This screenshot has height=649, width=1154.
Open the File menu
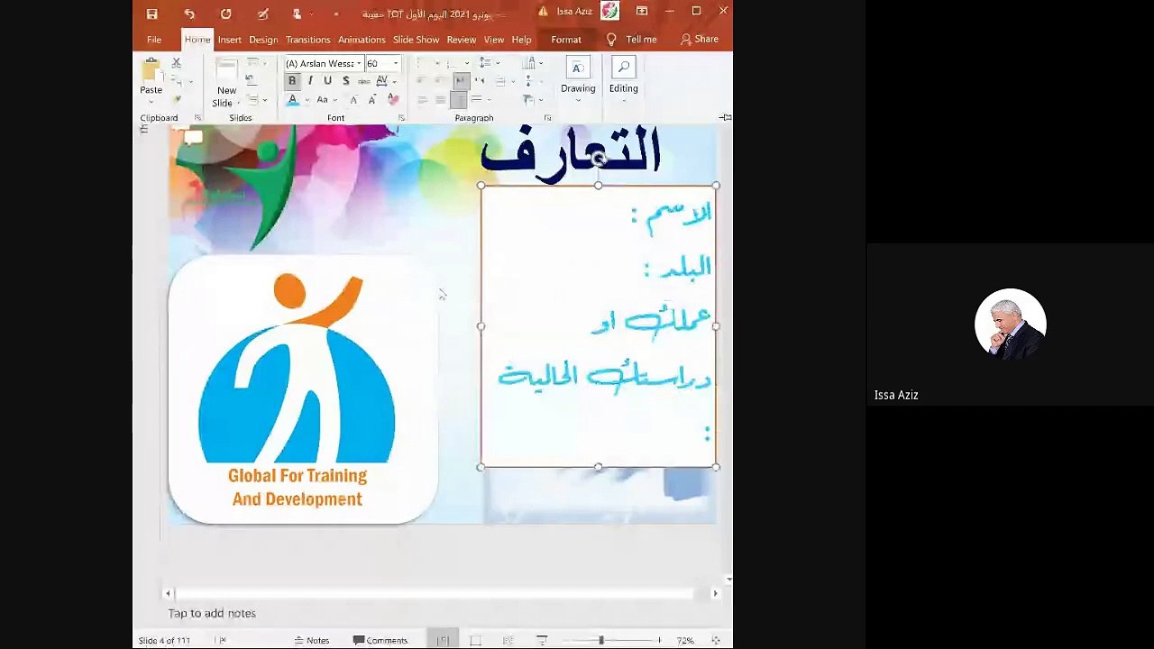154,40
